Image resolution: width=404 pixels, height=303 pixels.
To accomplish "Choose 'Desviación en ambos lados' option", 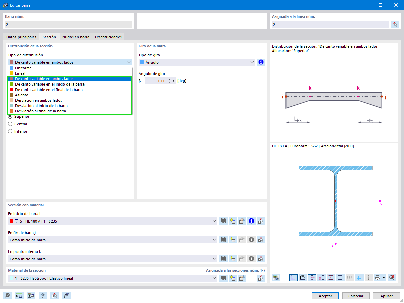I will (70, 100).
